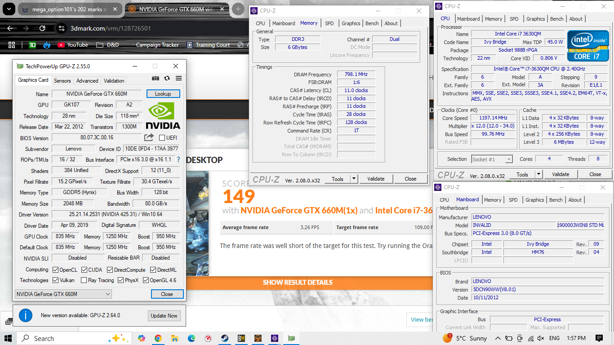614x345 pixels.
Task: Switch to the Sensors tab in GPU-Z
Action: coord(62,81)
